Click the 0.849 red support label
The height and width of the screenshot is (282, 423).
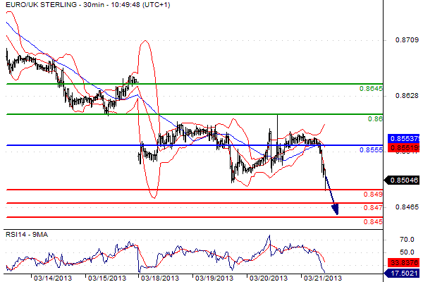[x=373, y=195]
